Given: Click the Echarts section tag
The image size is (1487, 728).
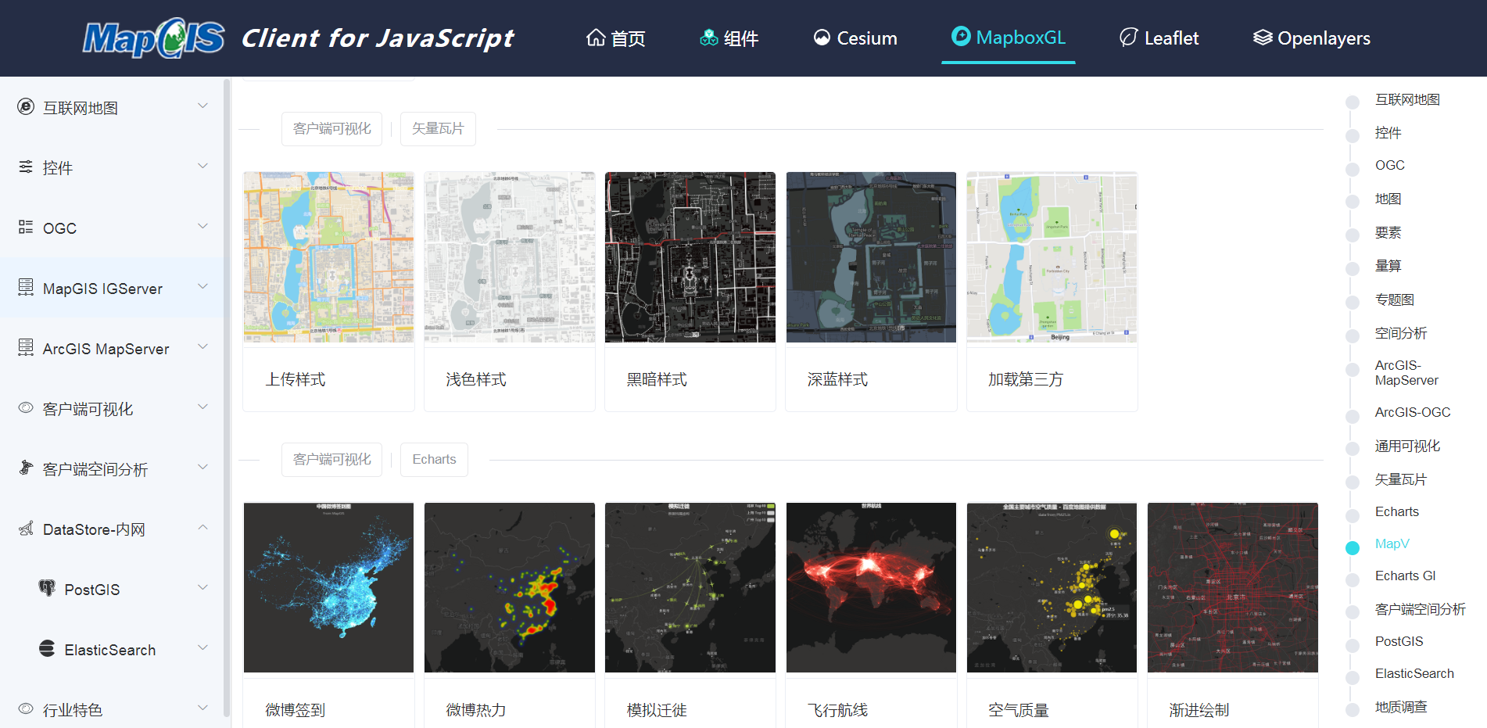Looking at the screenshot, I should [x=434, y=460].
